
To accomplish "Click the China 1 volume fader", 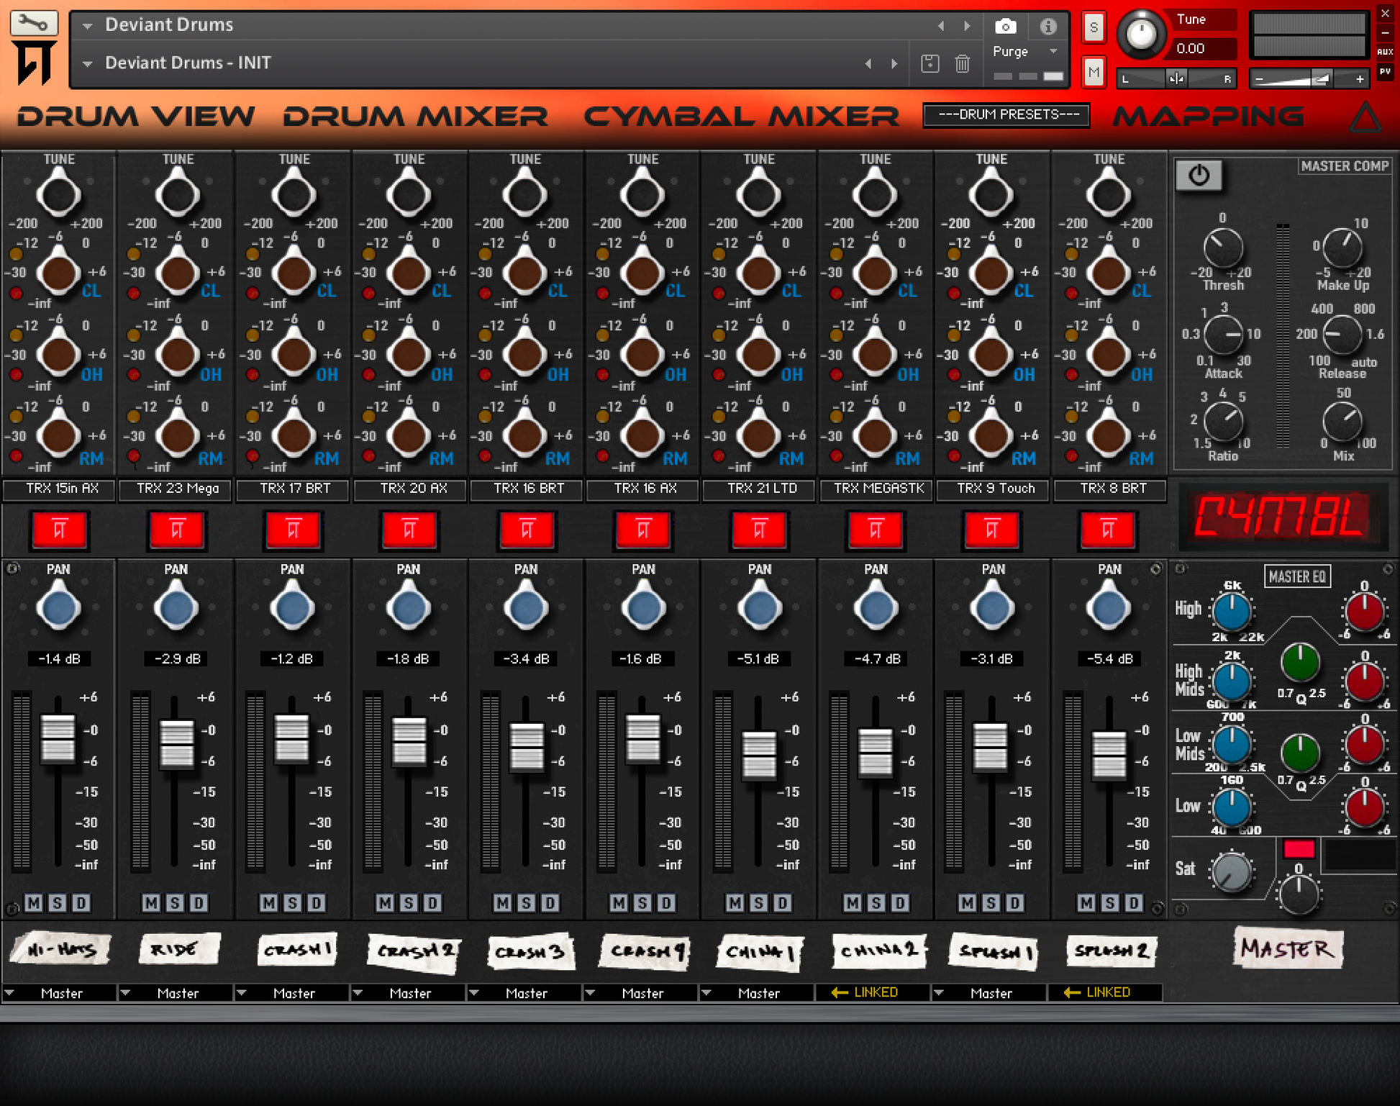I will [x=758, y=754].
